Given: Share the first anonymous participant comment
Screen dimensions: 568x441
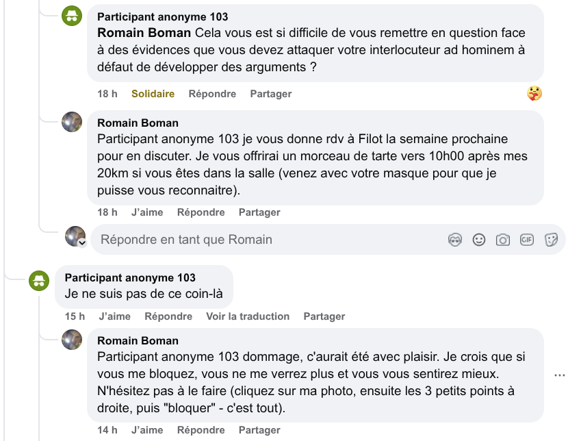Looking at the screenshot, I should click(x=270, y=94).
